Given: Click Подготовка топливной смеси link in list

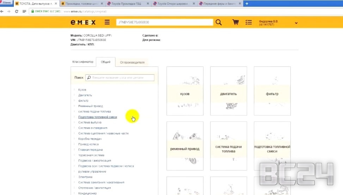Looking at the screenshot, I should [x=98, y=117].
